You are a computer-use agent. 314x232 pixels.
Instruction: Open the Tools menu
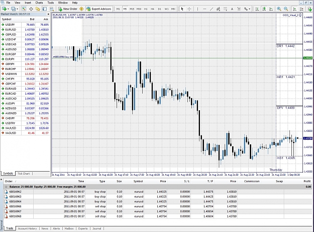(50, 3)
